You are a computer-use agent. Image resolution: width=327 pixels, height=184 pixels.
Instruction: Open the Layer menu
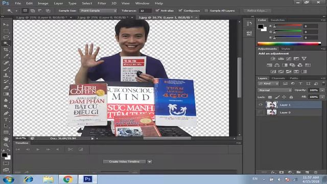click(58, 4)
